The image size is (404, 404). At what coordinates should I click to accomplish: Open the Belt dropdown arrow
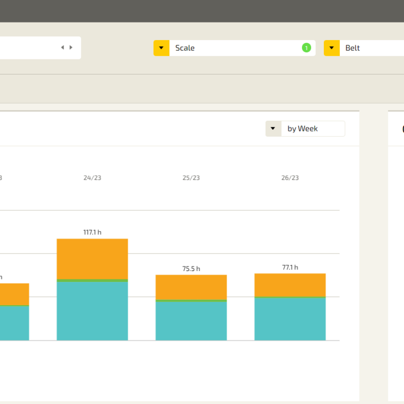click(332, 48)
